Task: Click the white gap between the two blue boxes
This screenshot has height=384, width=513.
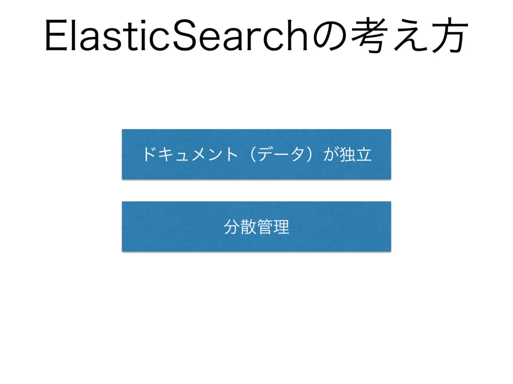Action: click(256, 190)
